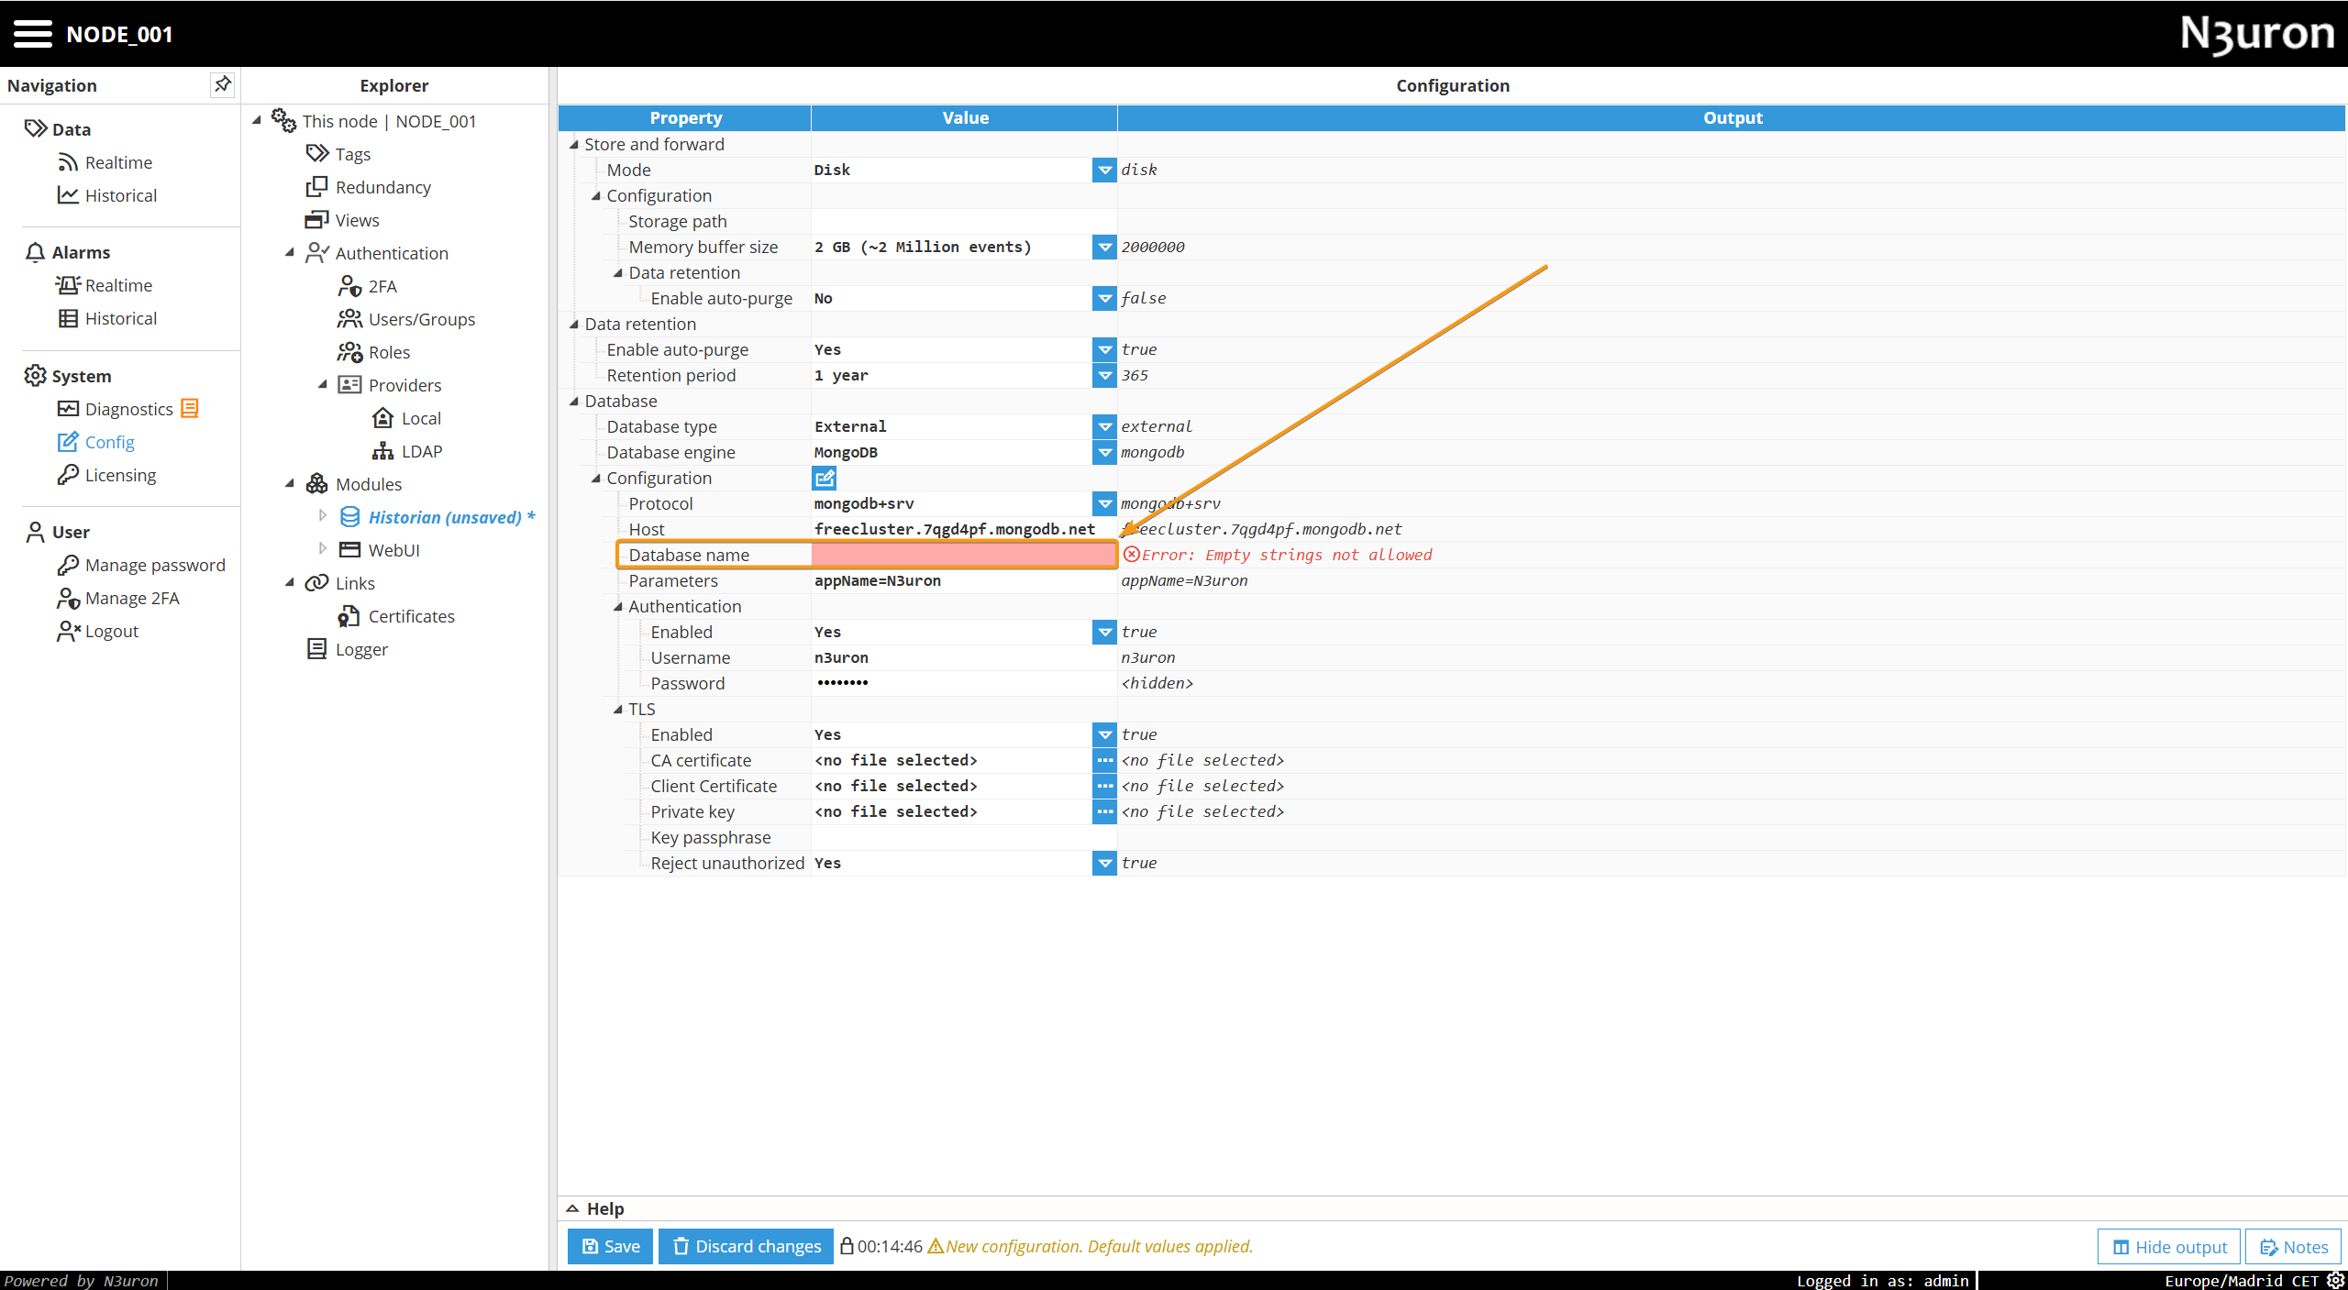Go to Licensing in the navigation menu

120,475
